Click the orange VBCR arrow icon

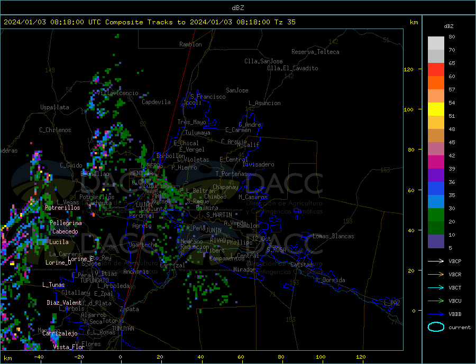tap(436, 275)
